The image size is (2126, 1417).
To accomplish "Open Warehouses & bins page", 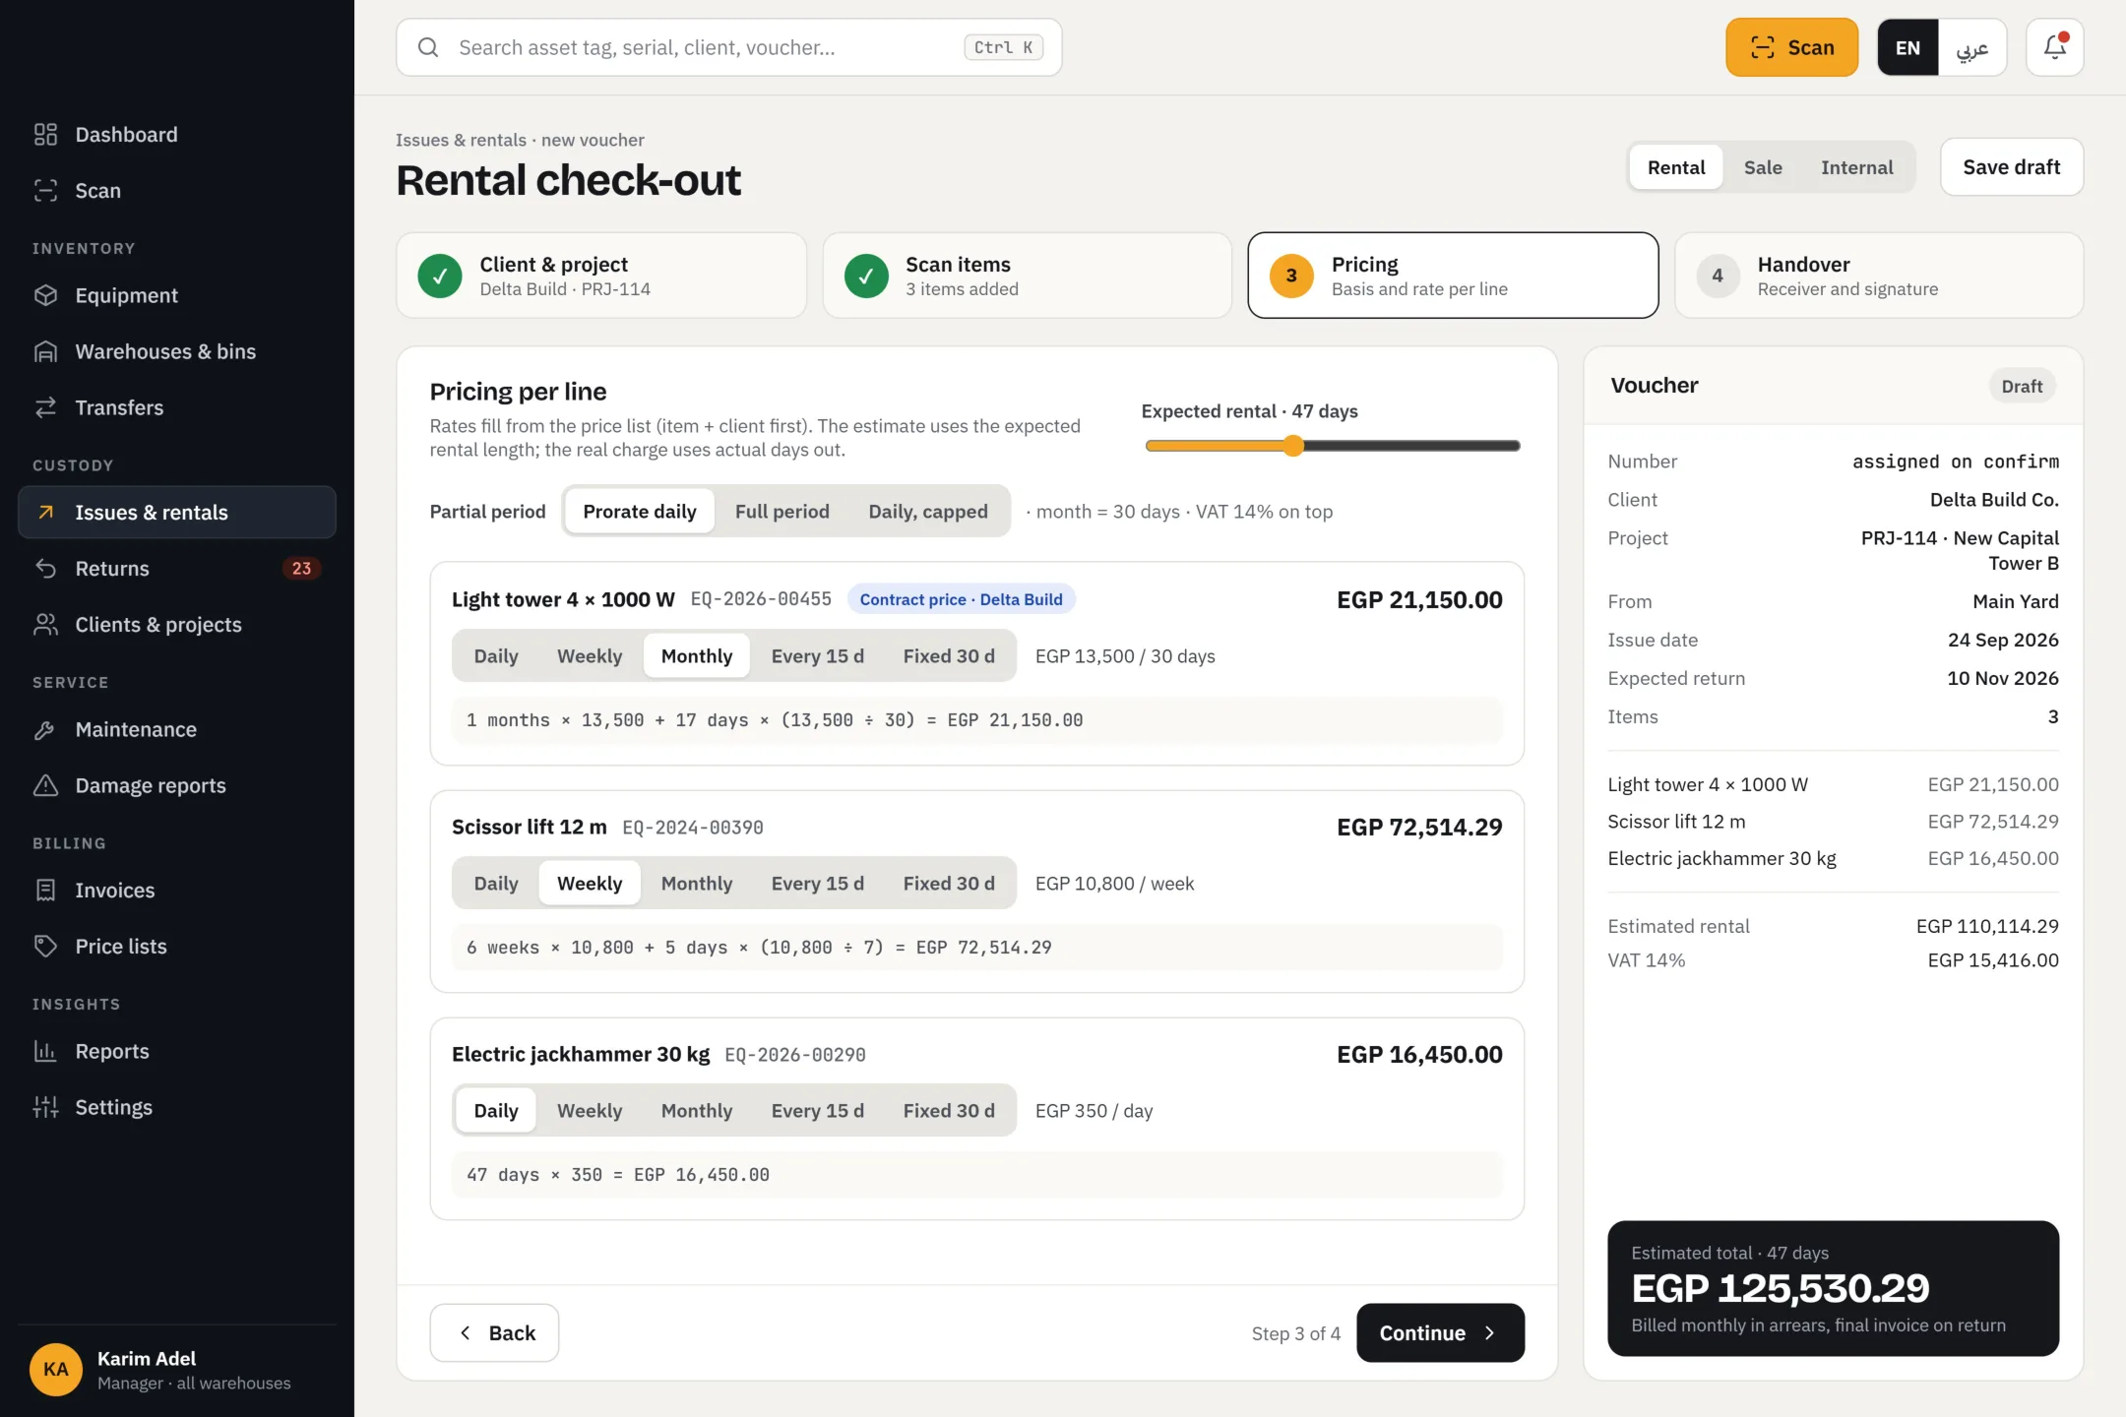I will (177, 351).
